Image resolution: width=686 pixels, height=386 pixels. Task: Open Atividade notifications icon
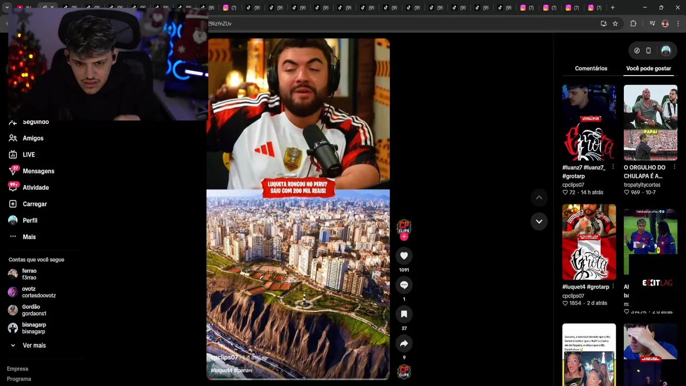pos(13,187)
